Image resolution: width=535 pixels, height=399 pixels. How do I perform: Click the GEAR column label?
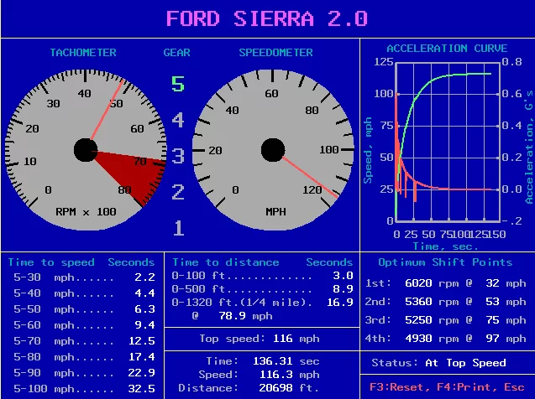click(176, 53)
